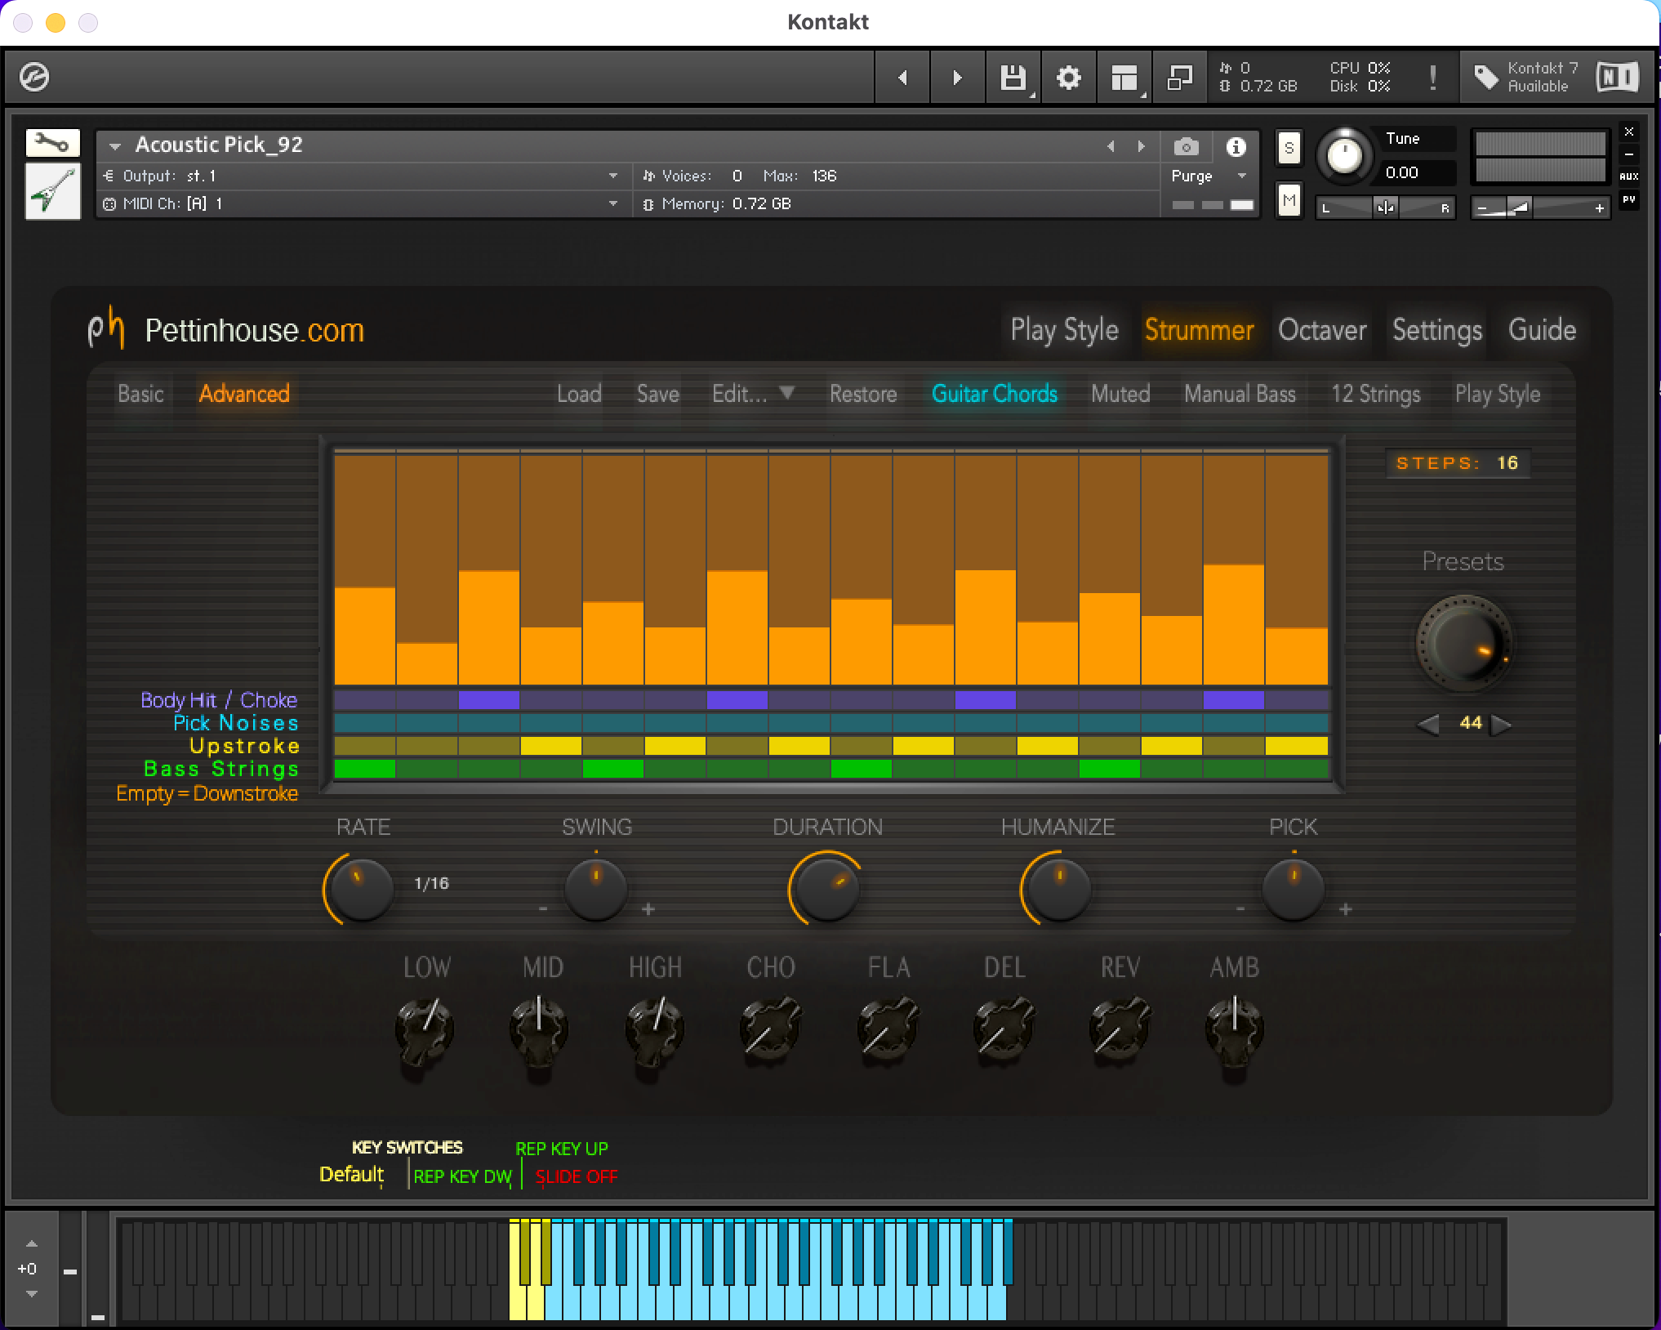Open the Output st. 1 dropdown

click(363, 176)
